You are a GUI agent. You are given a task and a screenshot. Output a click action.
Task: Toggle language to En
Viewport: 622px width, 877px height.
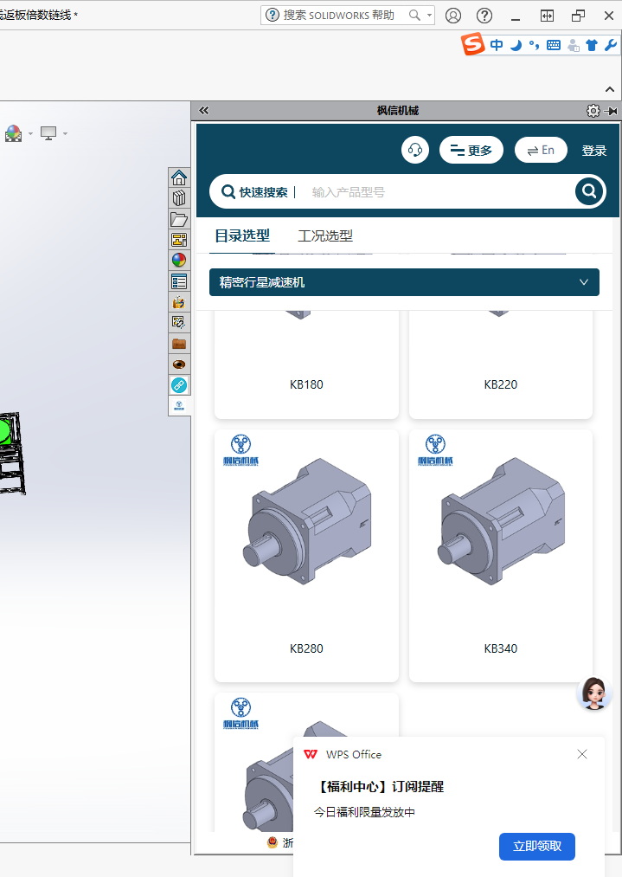pos(541,150)
